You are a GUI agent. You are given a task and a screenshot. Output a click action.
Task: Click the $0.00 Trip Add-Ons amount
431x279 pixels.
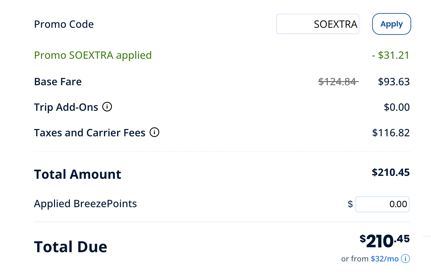point(396,107)
